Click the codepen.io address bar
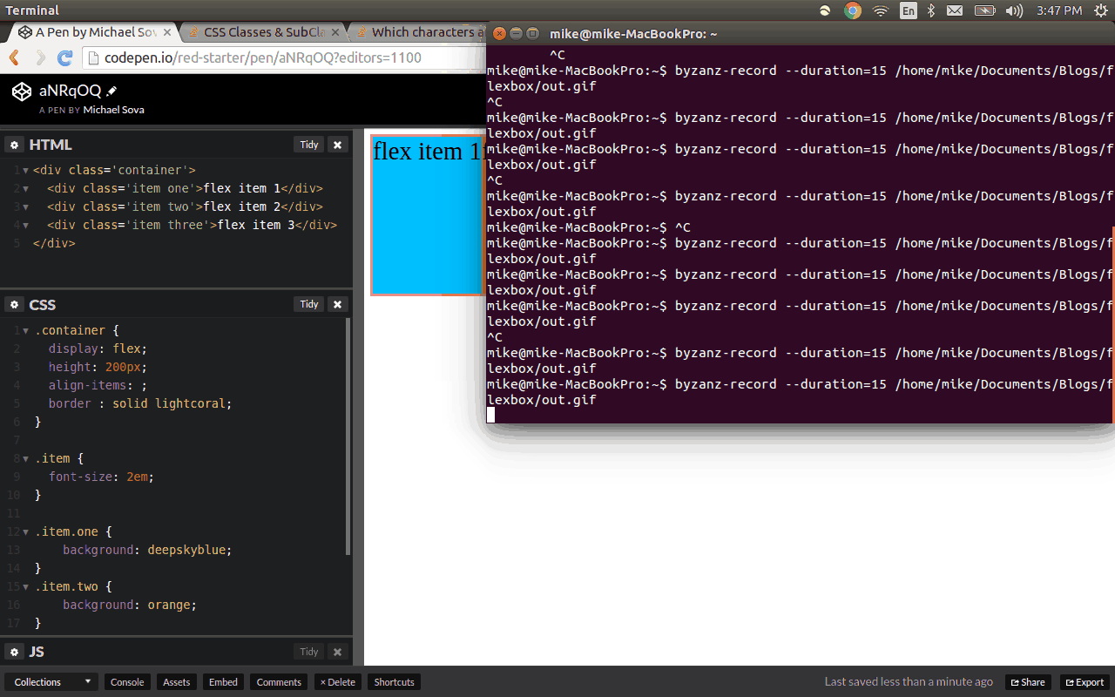The width and height of the screenshot is (1115, 697). [x=284, y=58]
